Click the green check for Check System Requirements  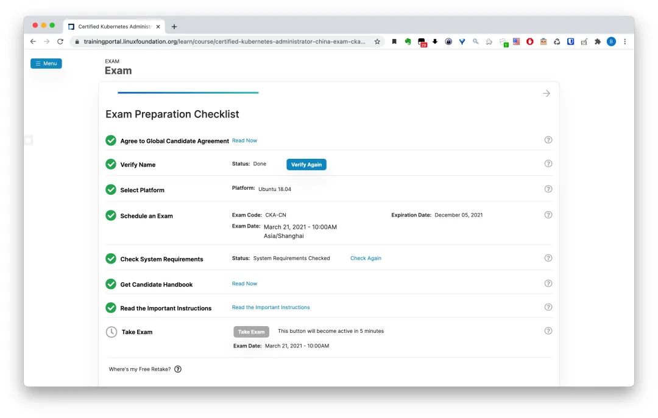[x=111, y=259]
